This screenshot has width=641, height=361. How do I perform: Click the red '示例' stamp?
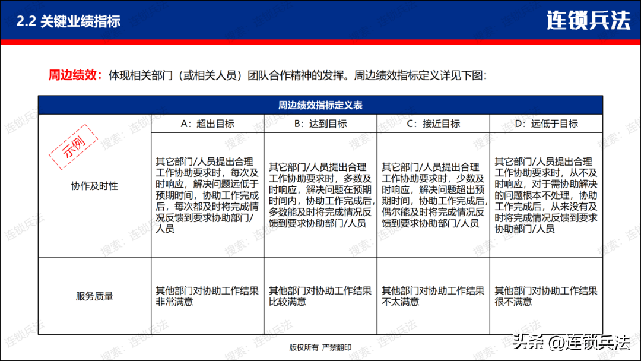[74, 147]
